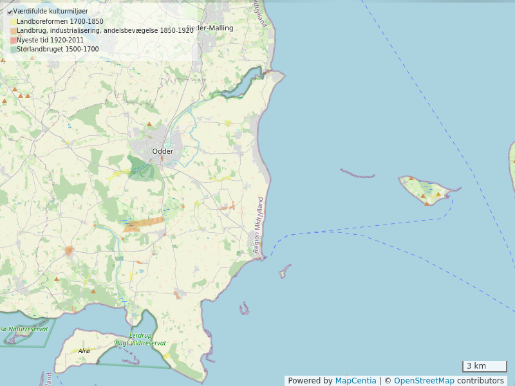Click the green Storlandbruget legend swatch
515x386 pixels.
click(x=14, y=49)
